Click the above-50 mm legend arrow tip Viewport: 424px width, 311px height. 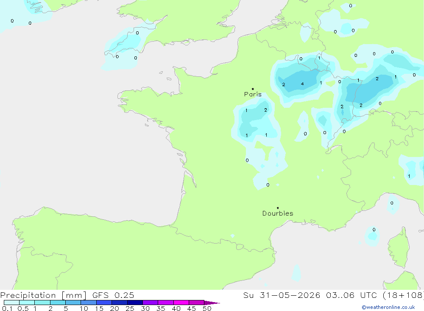click(x=212, y=303)
